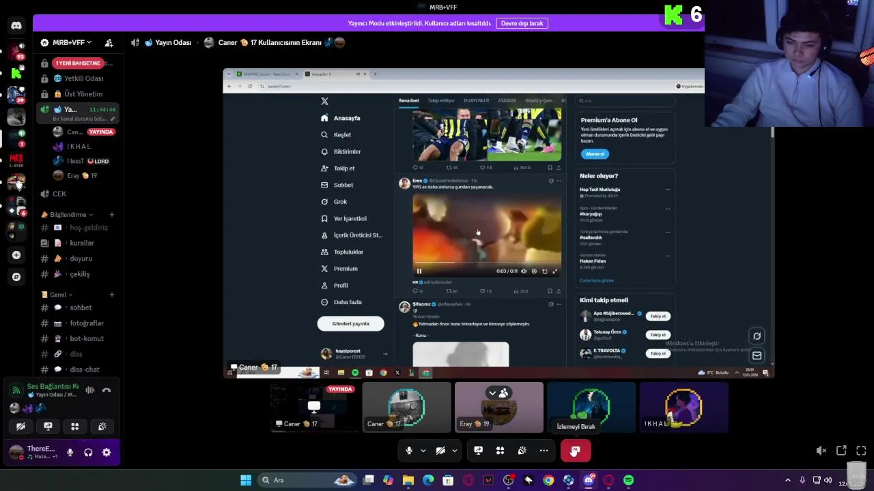This screenshot has width=874, height=491.
Task: Add a channel to Genel category
Action: tap(112, 295)
